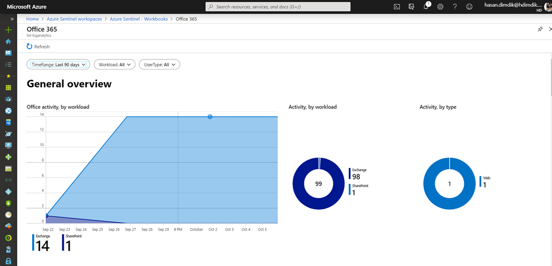Screen dimensions: 552x266
Task: Open Azure Active Directory diamond icon
Action: [x=8, y=192]
